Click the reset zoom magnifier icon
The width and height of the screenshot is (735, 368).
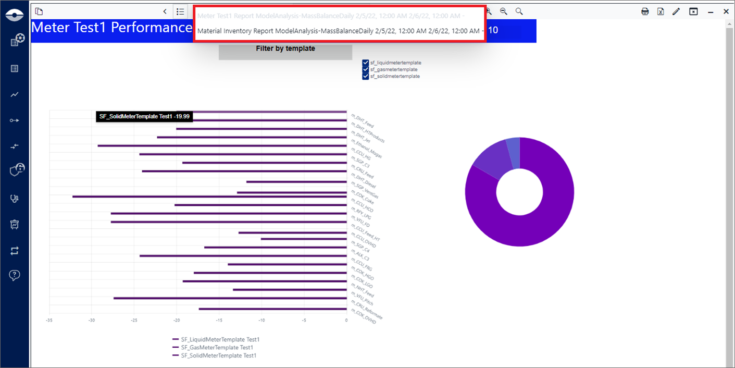519,11
